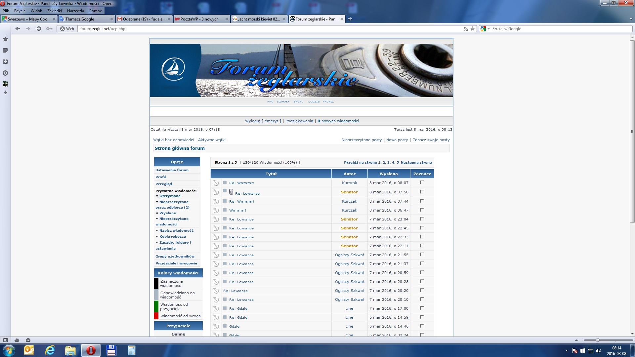This screenshot has width=635, height=357.
Task: Check the box for message sent 06:47
Action: point(422,210)
